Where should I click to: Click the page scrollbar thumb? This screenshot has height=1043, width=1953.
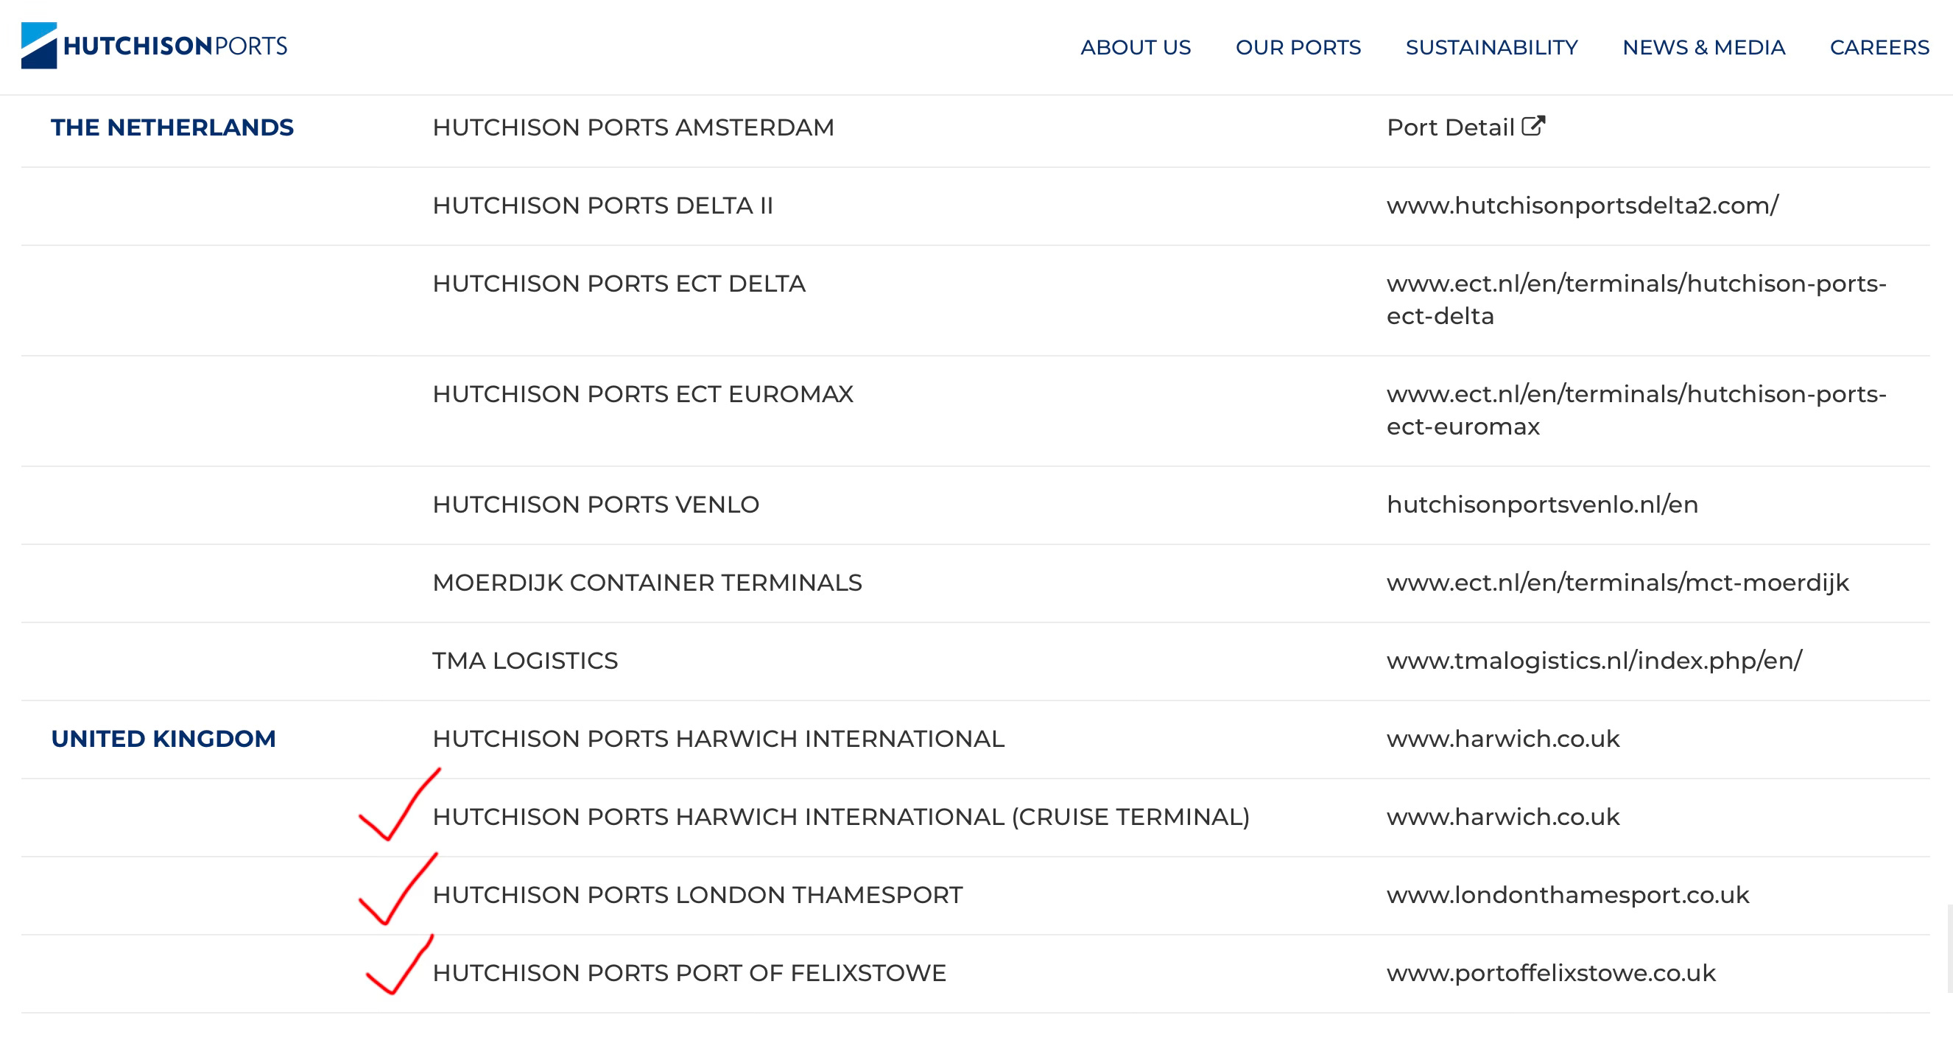[x=1949, y=948]
